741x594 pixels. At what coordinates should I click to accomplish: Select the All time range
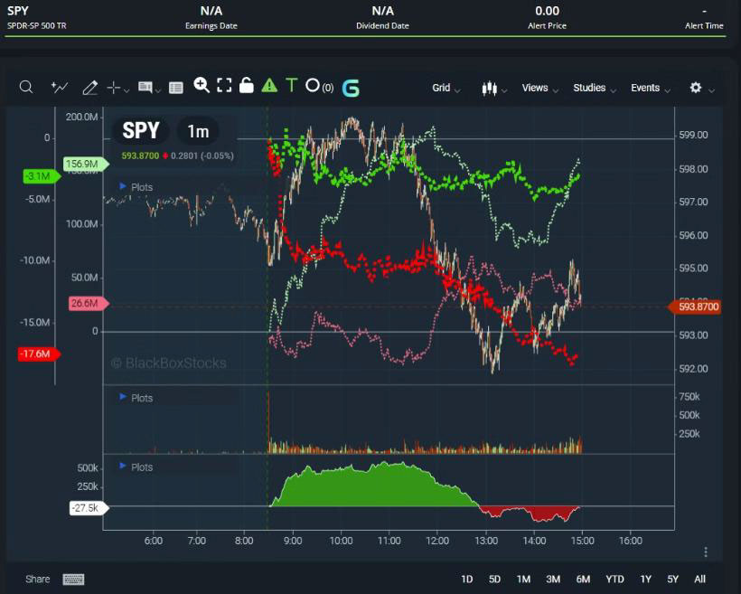(x=700, y=580)
